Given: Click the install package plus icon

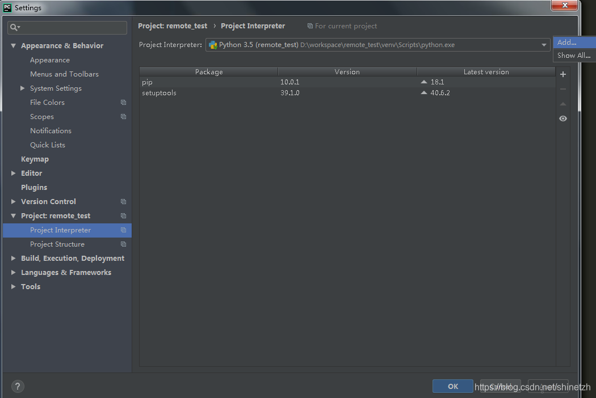Looking at the screenshot, I should tap(563, 74).
